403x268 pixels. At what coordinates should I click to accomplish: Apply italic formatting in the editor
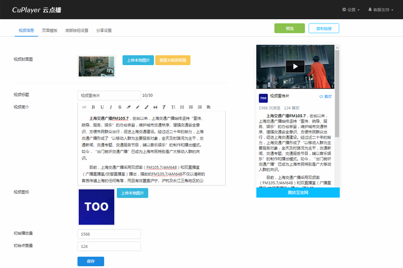(x=111, y=107)
